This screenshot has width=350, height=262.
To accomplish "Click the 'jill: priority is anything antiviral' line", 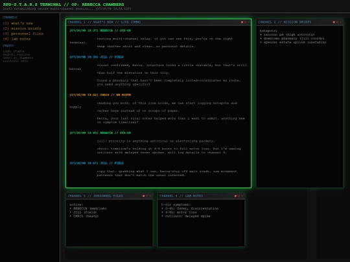I will pyautogui.click(x=156, y=141).
